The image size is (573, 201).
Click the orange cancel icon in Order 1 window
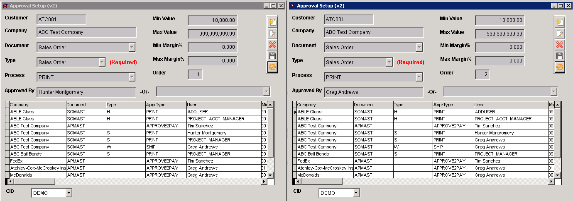272,67
